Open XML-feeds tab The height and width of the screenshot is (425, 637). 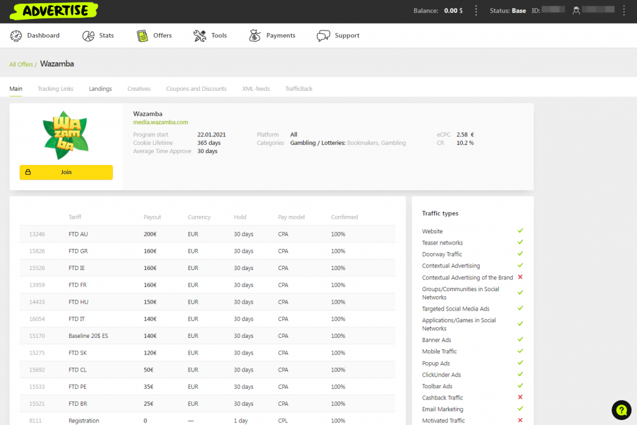click(x=256, y=88)
